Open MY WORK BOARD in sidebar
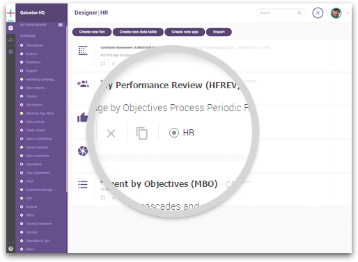The height and width of the screenshot is (262, 358). coord(33,24)
